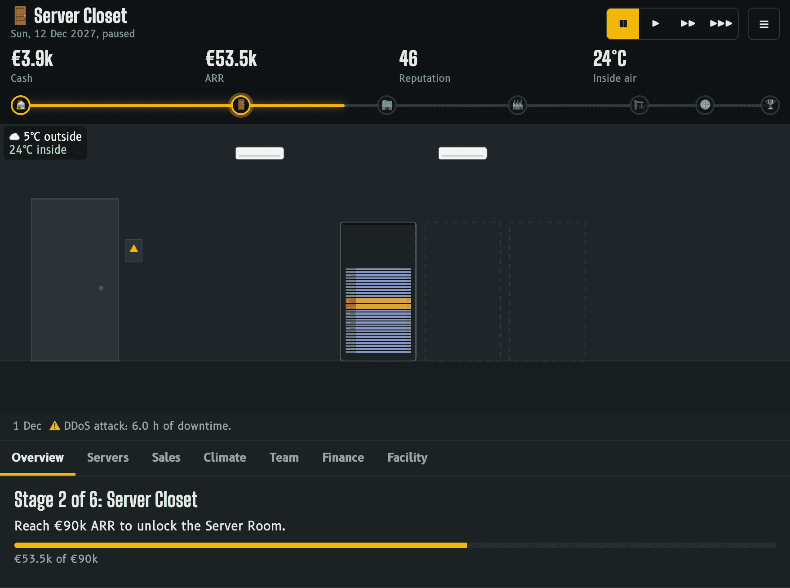
Task: Select the crane stage milestone icon
Action: pyautogui.click(x=639, y=105)
